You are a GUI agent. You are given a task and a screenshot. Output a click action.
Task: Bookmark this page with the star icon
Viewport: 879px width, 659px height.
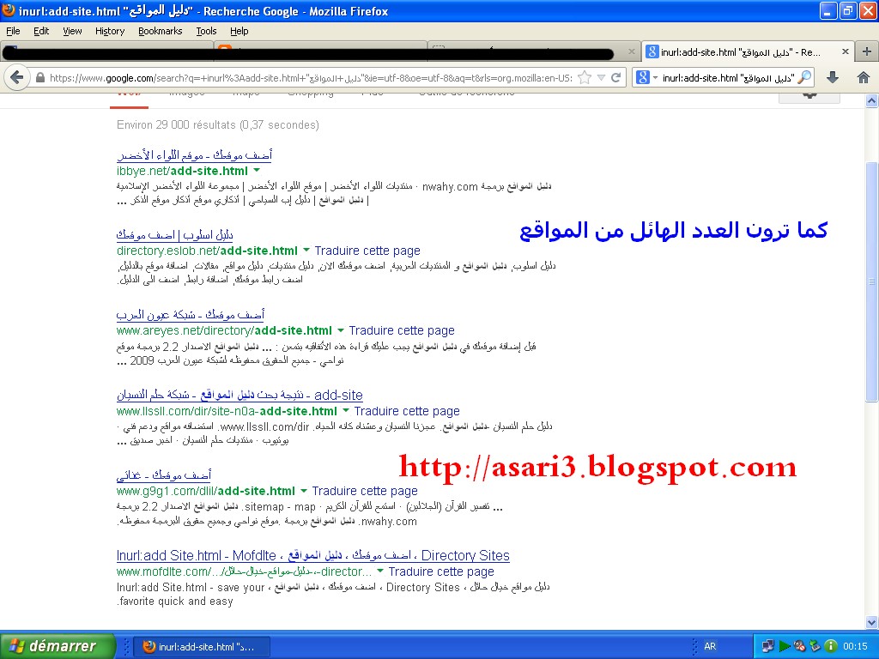click(584, 78)
